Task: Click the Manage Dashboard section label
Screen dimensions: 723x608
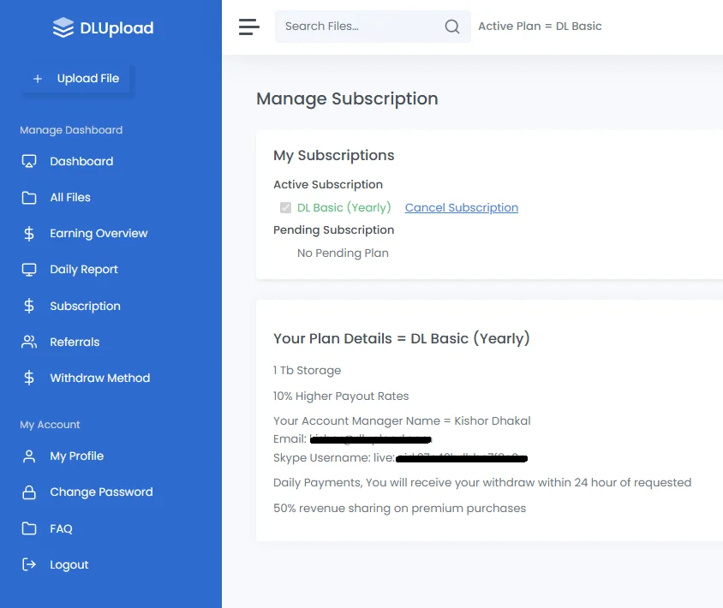Action: click(71, 130)
